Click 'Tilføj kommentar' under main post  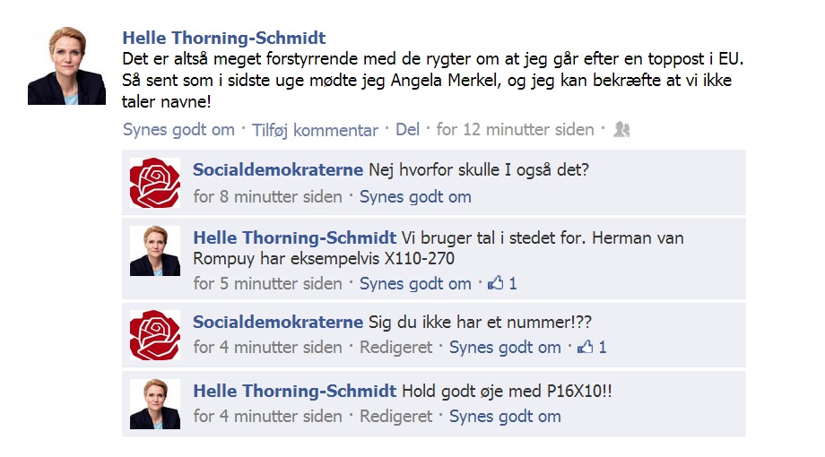tap(315, 130)
